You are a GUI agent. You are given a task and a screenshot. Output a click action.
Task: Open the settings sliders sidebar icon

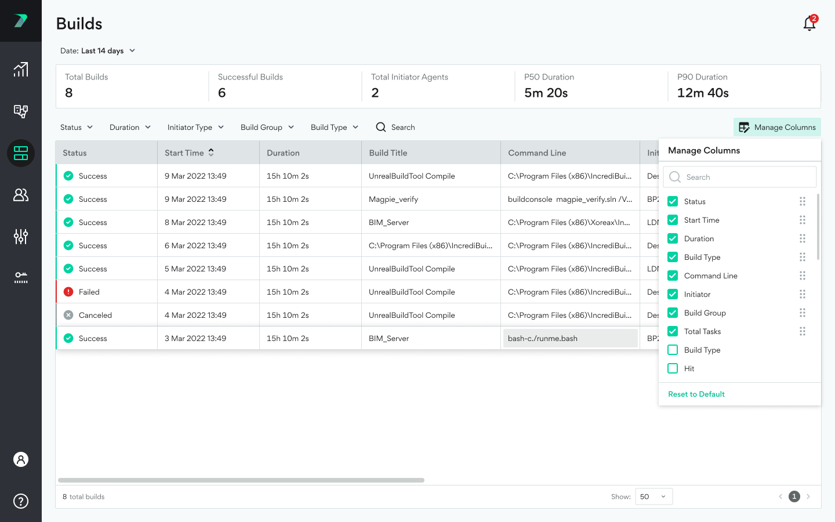pos(21,237)
